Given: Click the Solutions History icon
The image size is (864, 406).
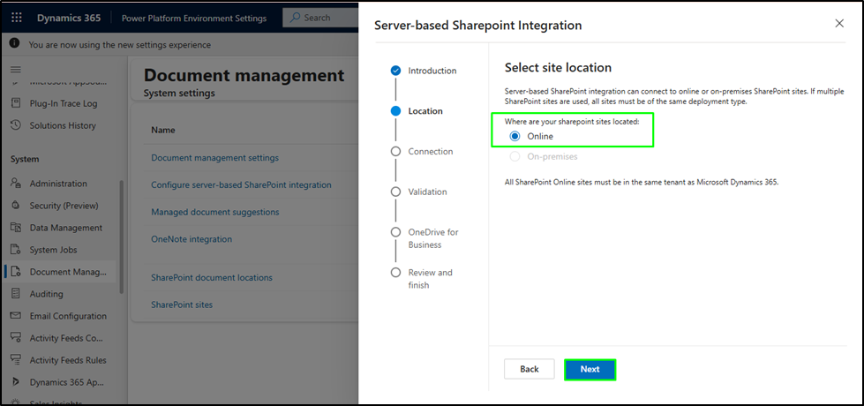Looking at the screenshot, I should click(16, 125).
